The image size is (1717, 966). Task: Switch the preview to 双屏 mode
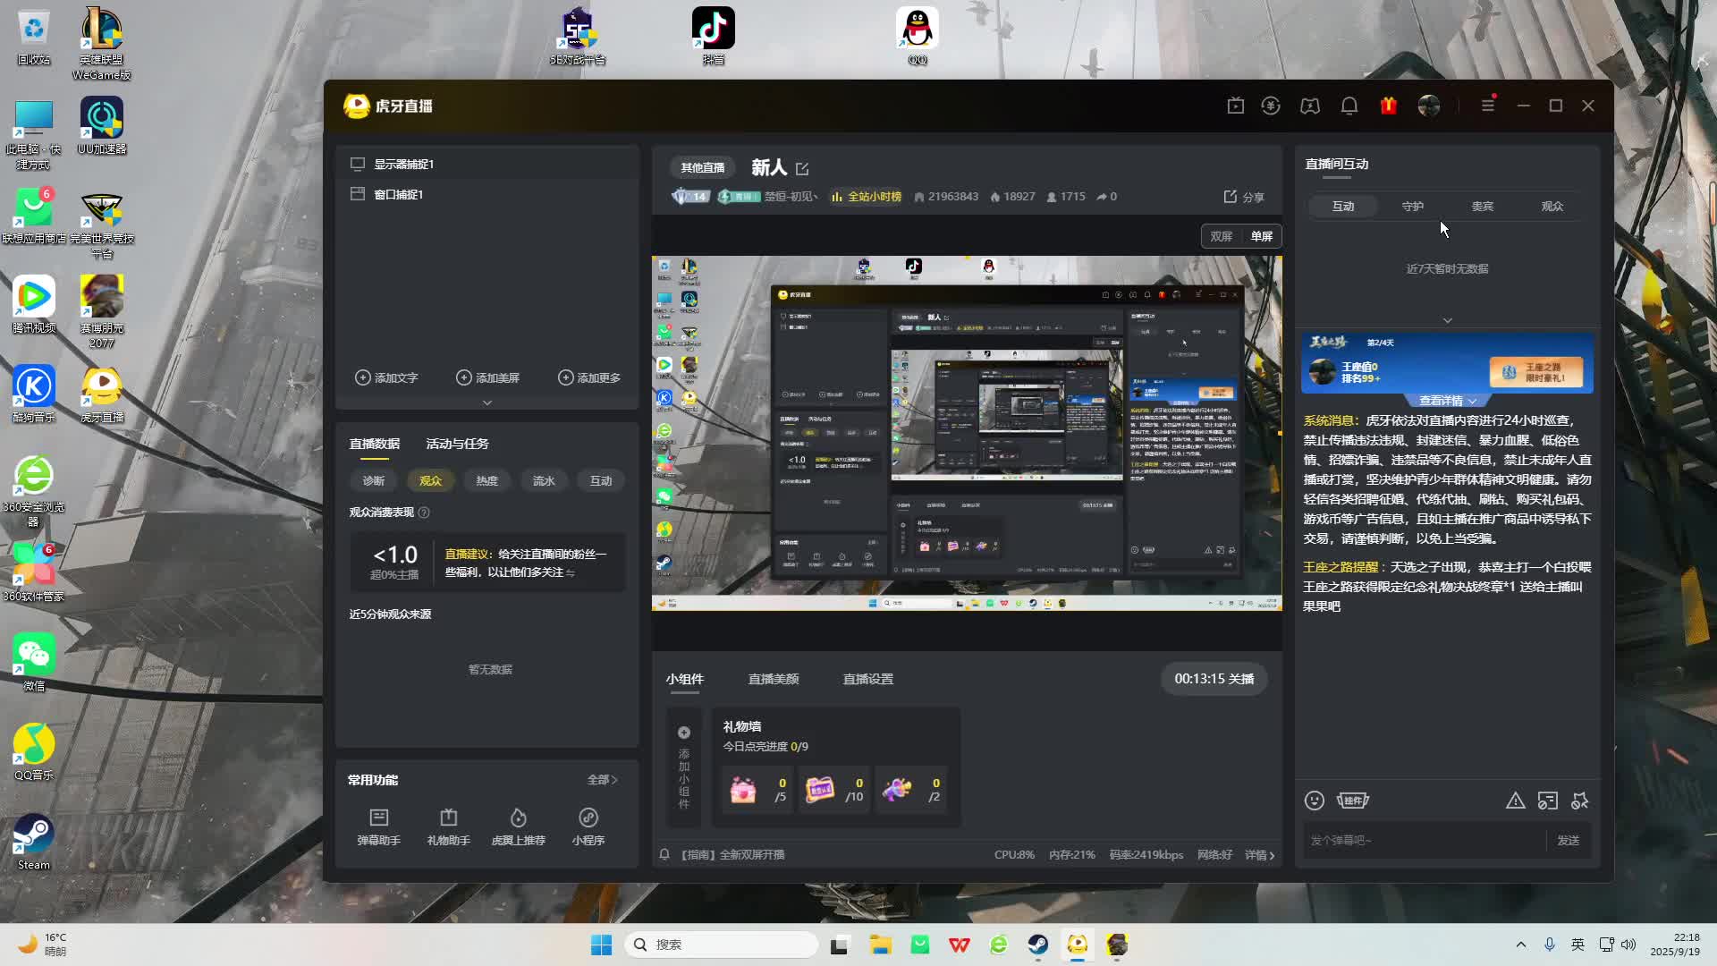[x=1221, y=236]
